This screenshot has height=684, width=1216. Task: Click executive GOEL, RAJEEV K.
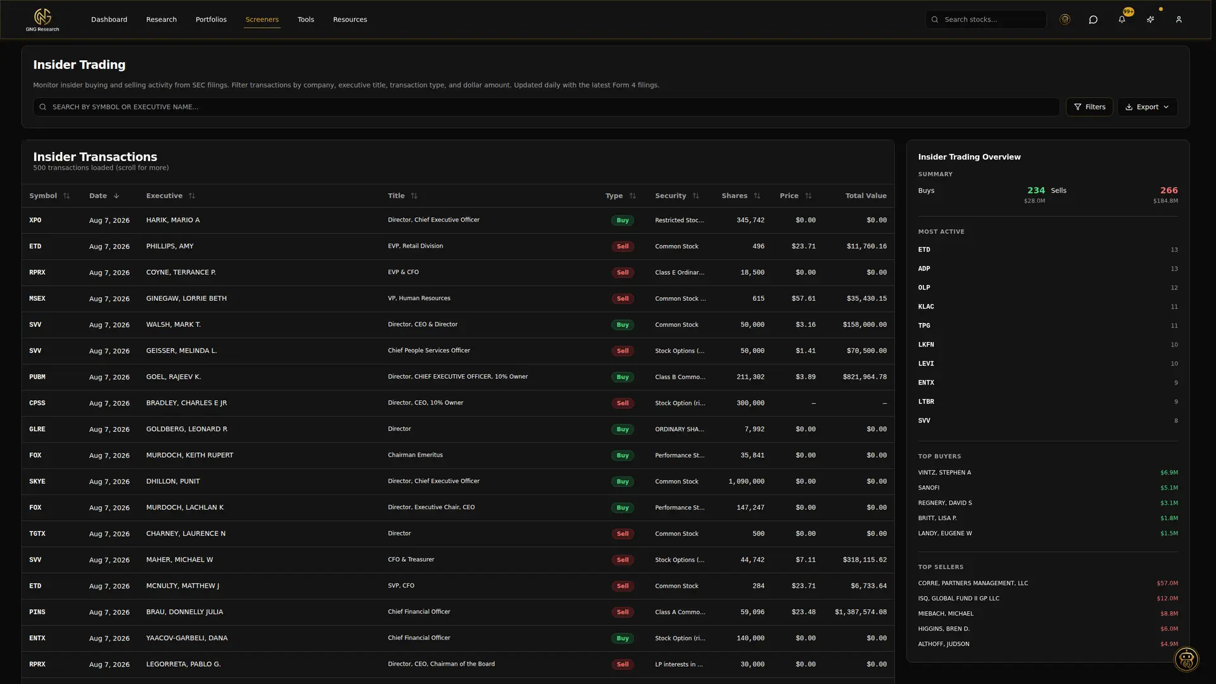[174, 377]
